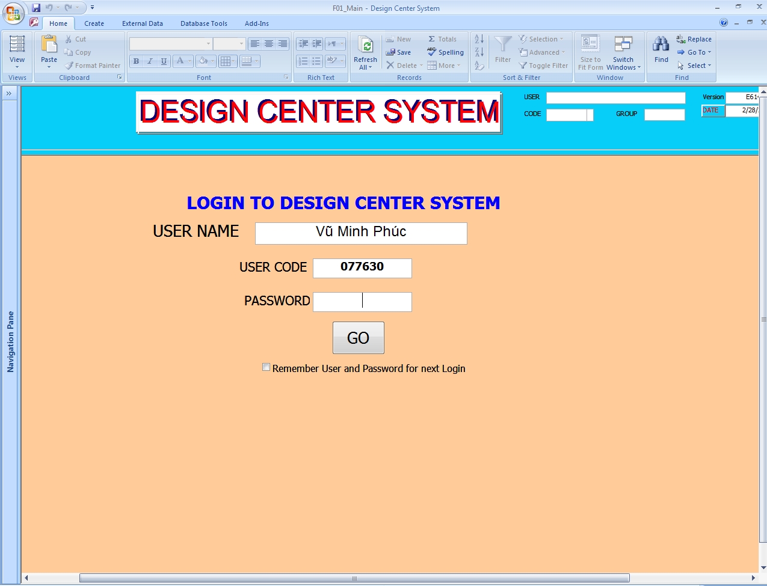This screenshot has width=767, height=586.
Task: Click the Clear All Sorts eraser icon
Action: pyautogui.click(x=479, y=66)
